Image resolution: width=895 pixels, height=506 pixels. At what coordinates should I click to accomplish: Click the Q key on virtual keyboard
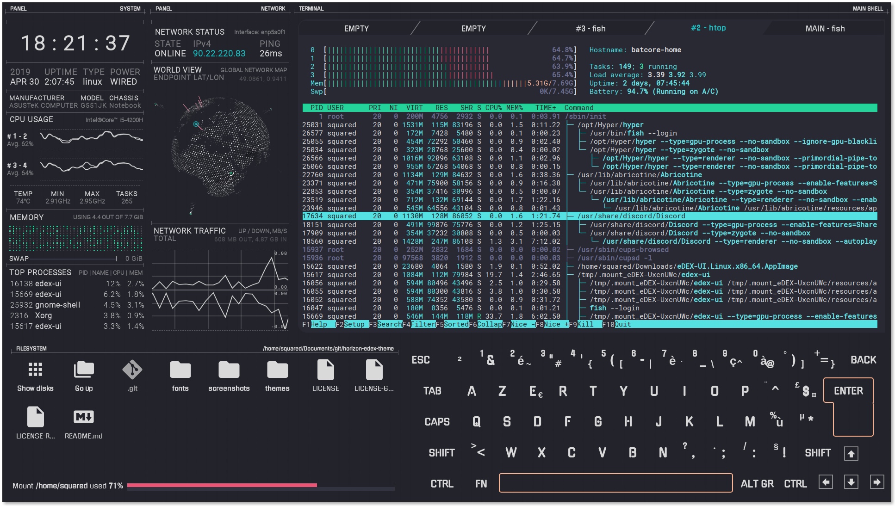click(476, 422)
